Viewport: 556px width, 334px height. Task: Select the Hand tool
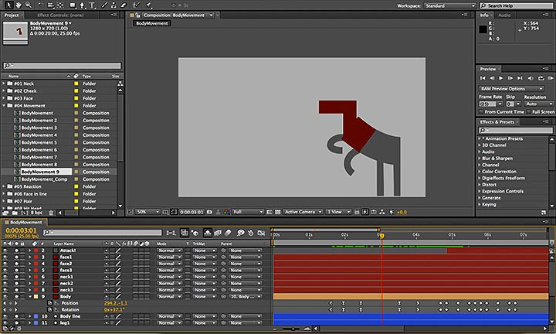(x=18, y=5)
